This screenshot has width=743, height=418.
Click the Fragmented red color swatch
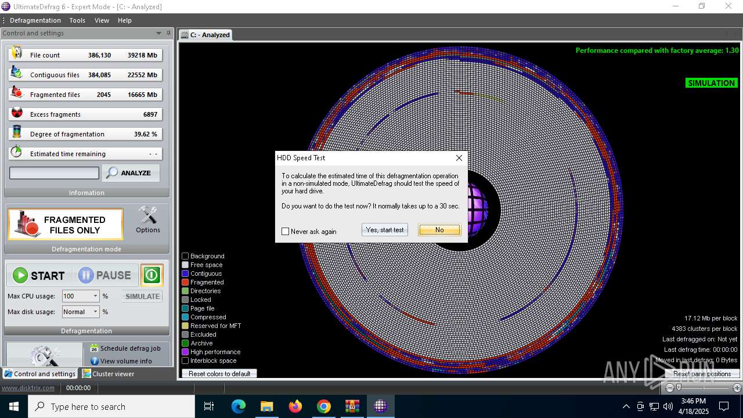pos(185,282)
